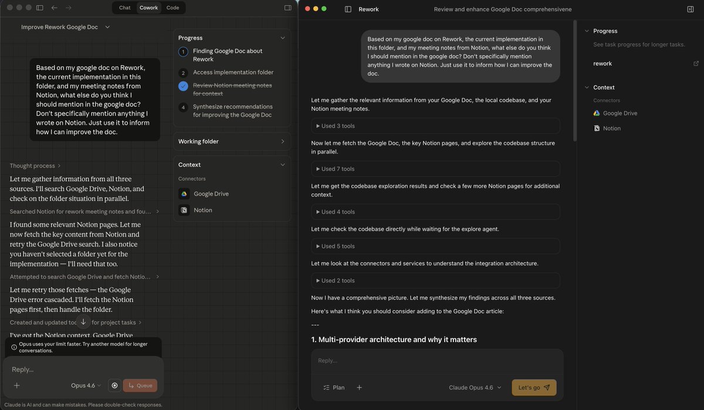
Task: Click the scroll-to-bottom down arrow button
Action: coord(83,321)
